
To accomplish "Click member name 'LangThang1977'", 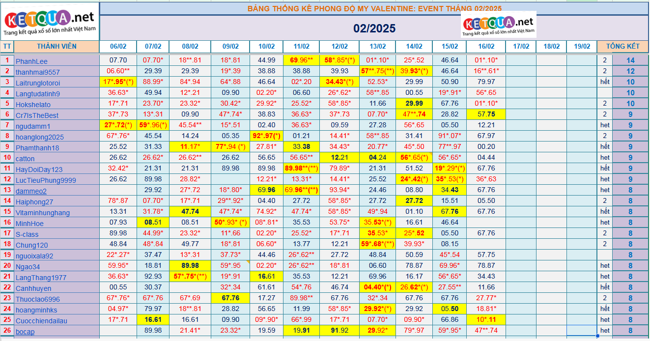I will point(41,278).
